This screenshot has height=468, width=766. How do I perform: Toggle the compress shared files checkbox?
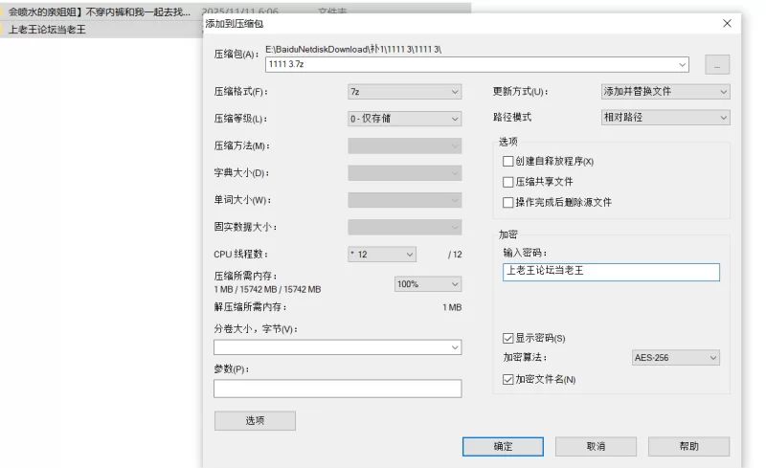point(508,182)
